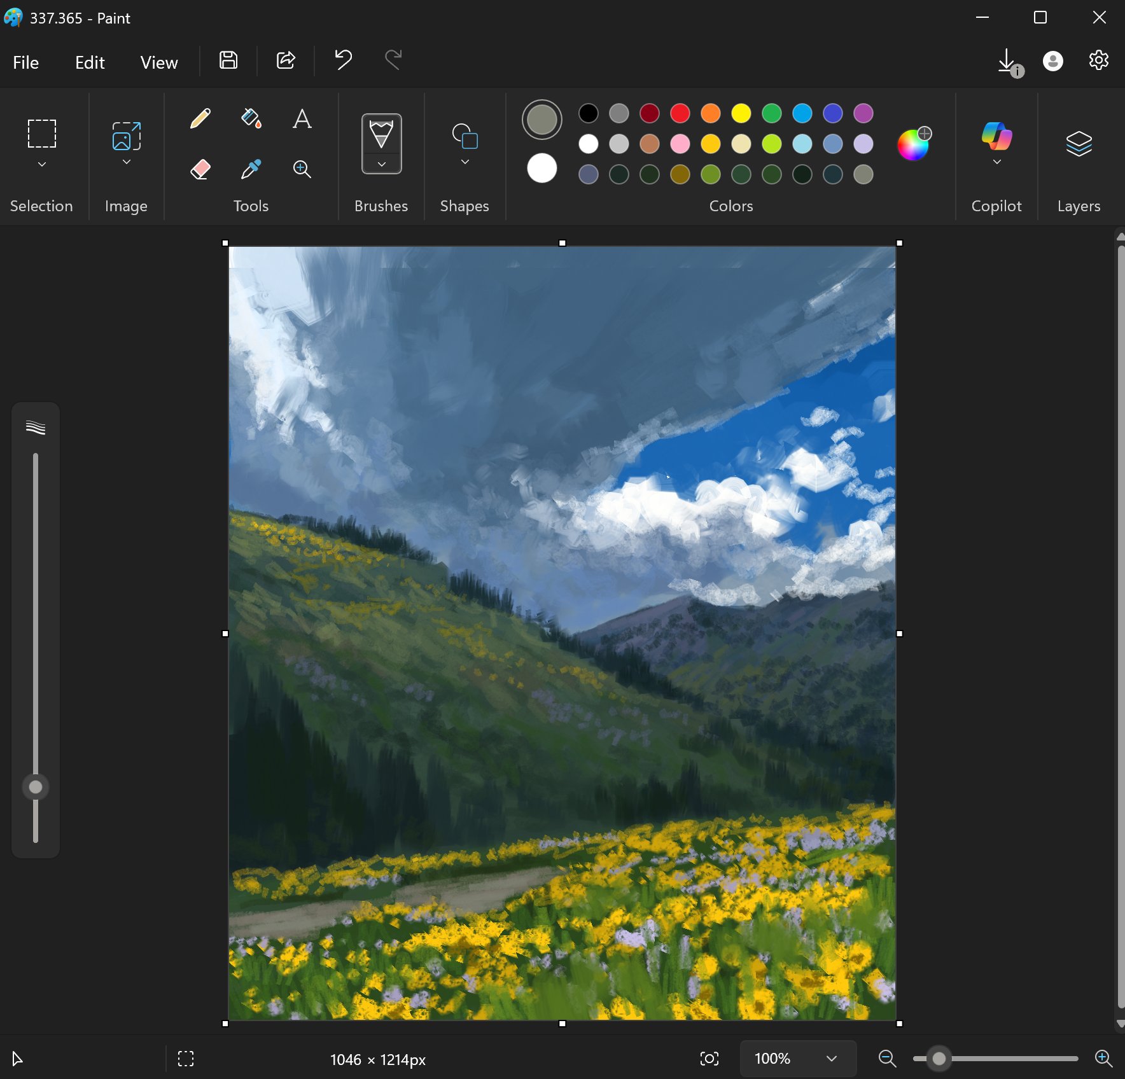Select the Pencil tool

point(200,118)
